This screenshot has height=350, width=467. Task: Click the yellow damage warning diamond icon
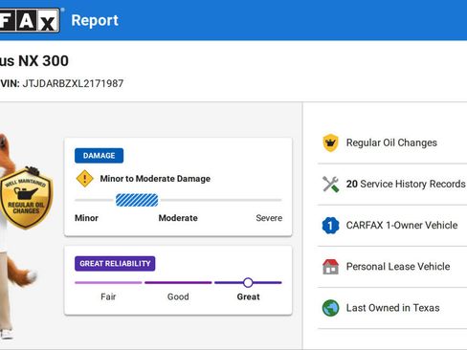click(x=85, y=179)
